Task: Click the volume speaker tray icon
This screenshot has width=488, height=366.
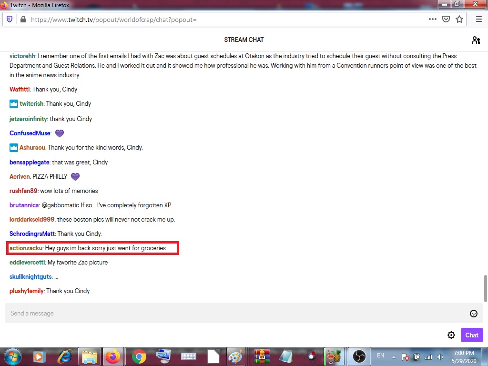Action: [440, 357]
